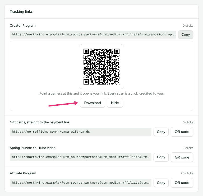Copy the Gift cards payment link
The image size is (203, 196).
[x=161, y=132]
